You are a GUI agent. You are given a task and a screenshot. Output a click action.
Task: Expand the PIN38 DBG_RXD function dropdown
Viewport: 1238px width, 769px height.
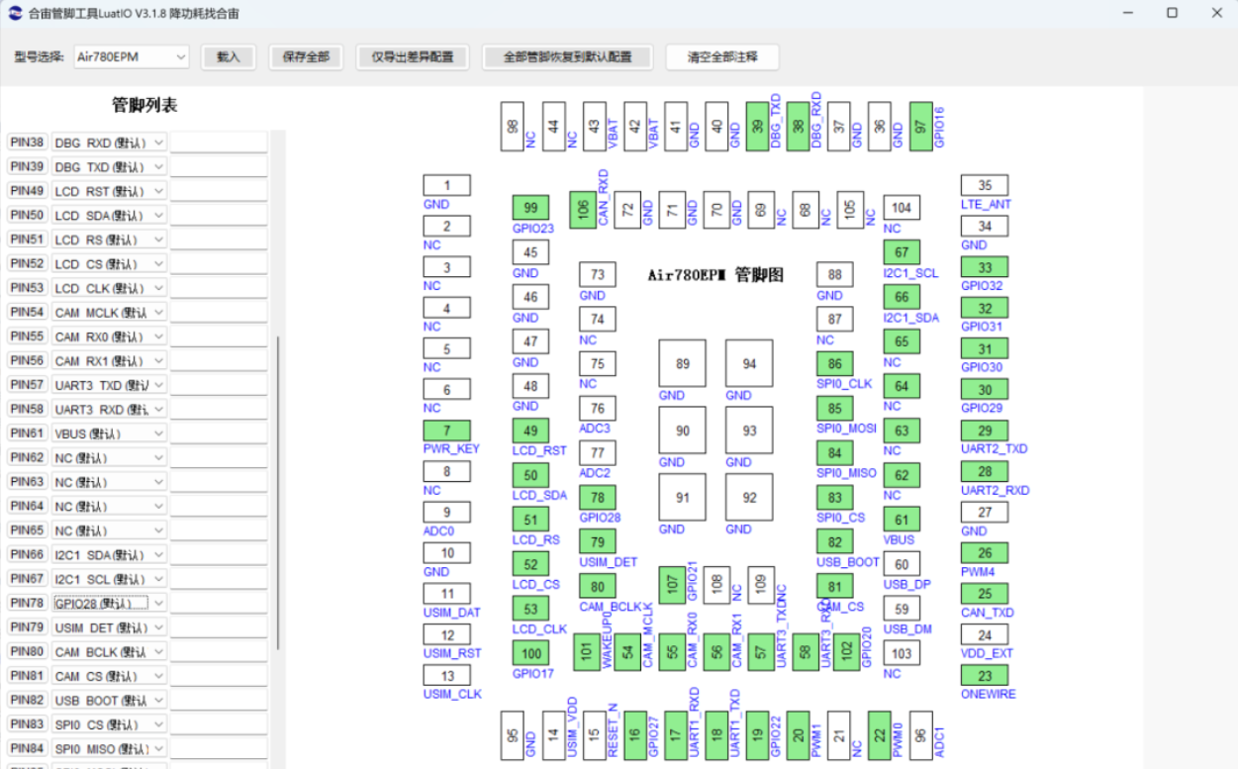pyautogui.click(x=110, y=143)
